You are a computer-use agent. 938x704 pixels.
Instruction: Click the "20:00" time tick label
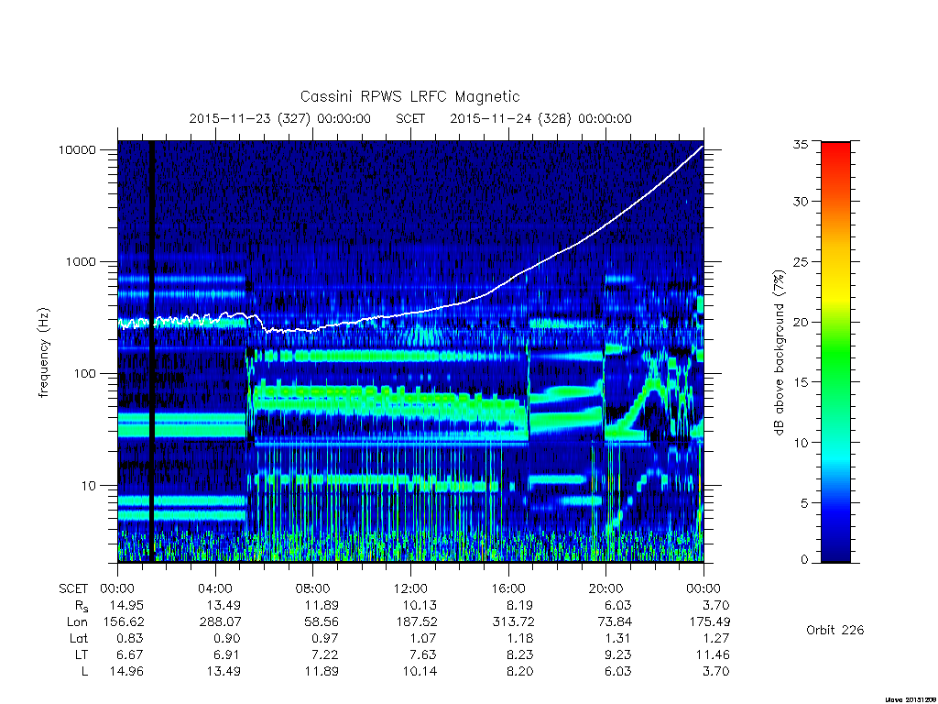tap(605, 588)
